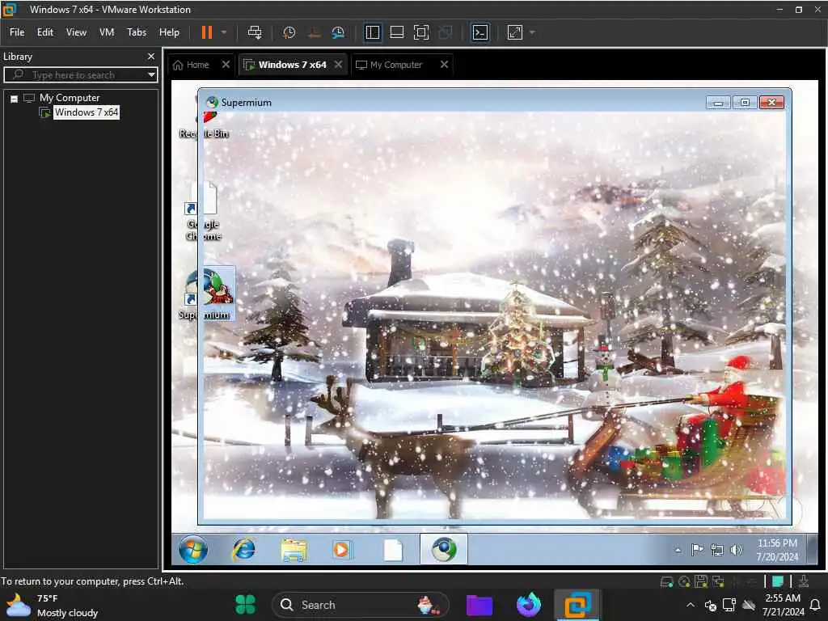Enter full screen mode

tap(420, 32)
